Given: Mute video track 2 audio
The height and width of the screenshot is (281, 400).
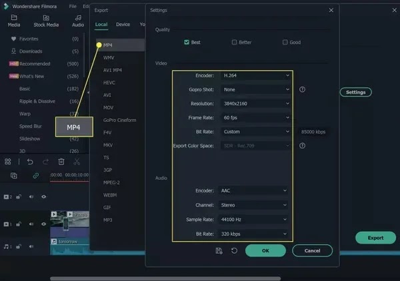Looking at the screenshot, I should 31,196.
